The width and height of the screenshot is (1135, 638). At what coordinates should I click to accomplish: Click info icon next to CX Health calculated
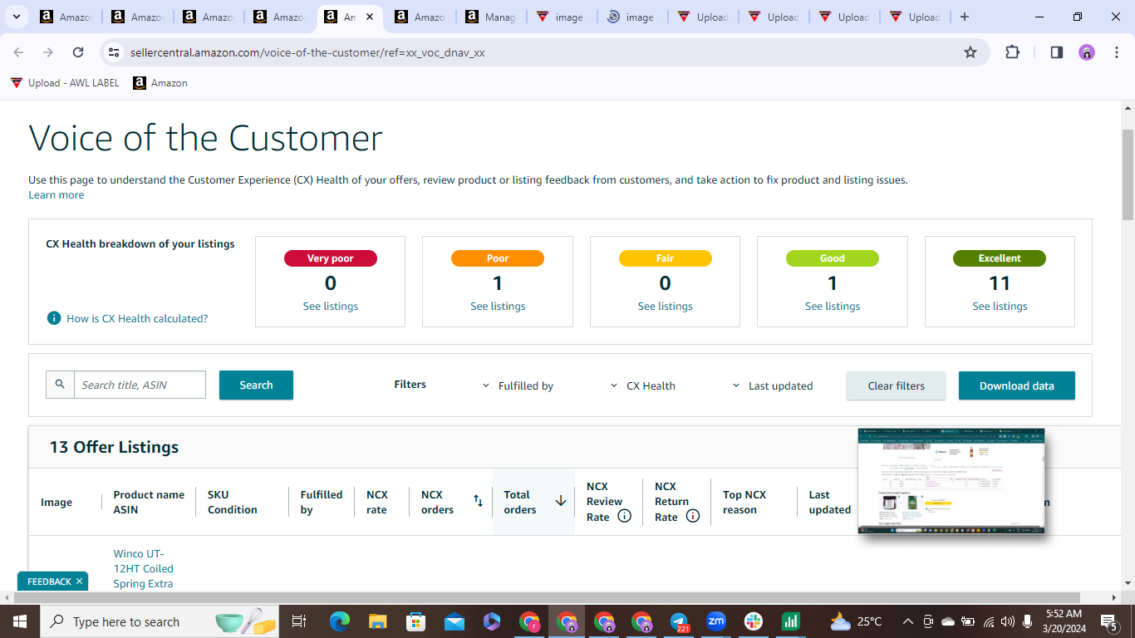pos(54,318)
